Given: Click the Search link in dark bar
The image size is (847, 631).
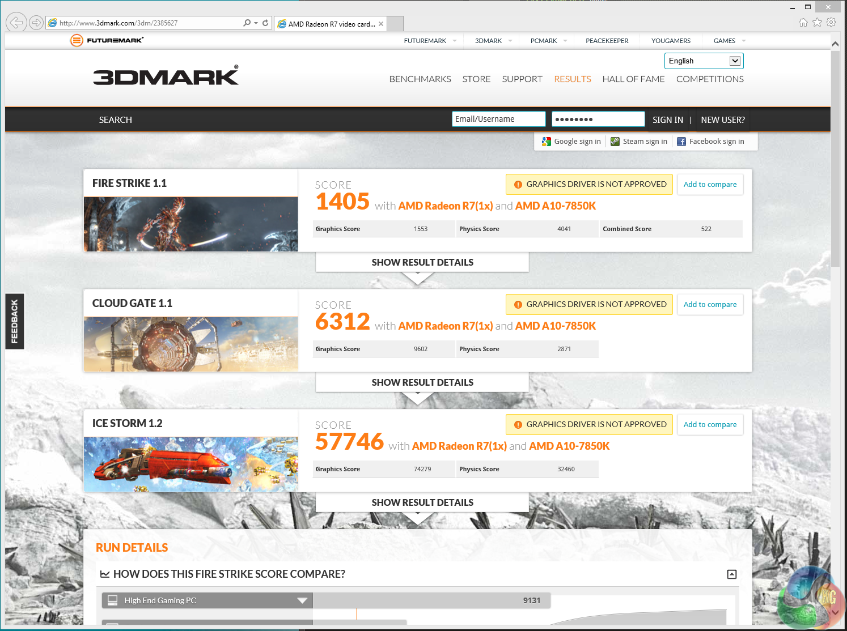Looking at the screenshot, I should coord(115,120).
